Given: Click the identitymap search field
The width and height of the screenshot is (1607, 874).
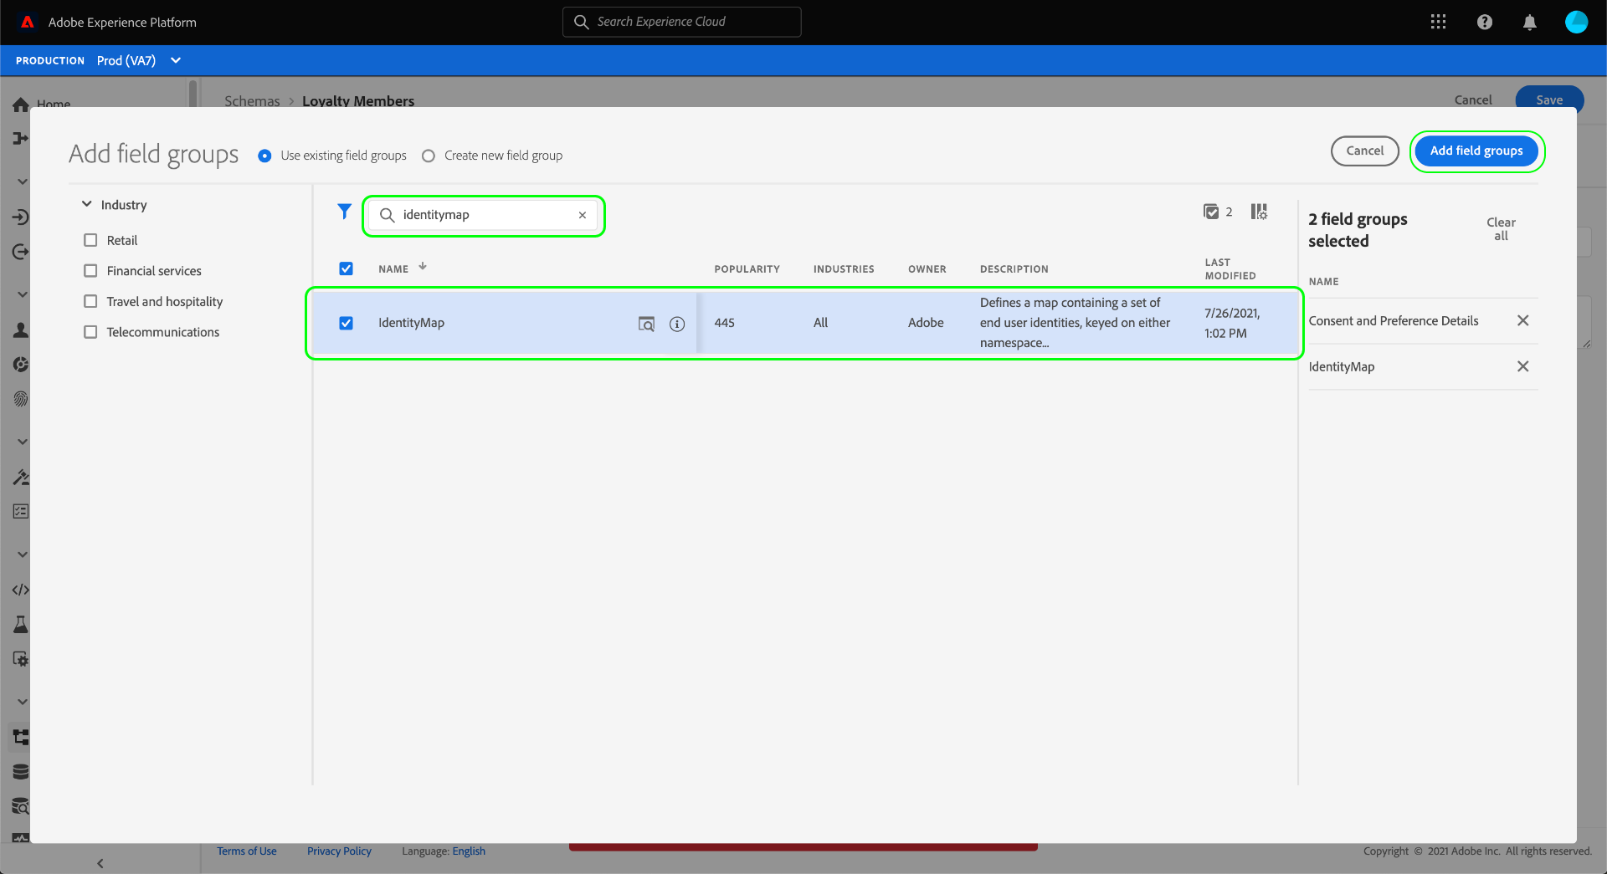Looking at the screenshot, I should click(484, 215).
